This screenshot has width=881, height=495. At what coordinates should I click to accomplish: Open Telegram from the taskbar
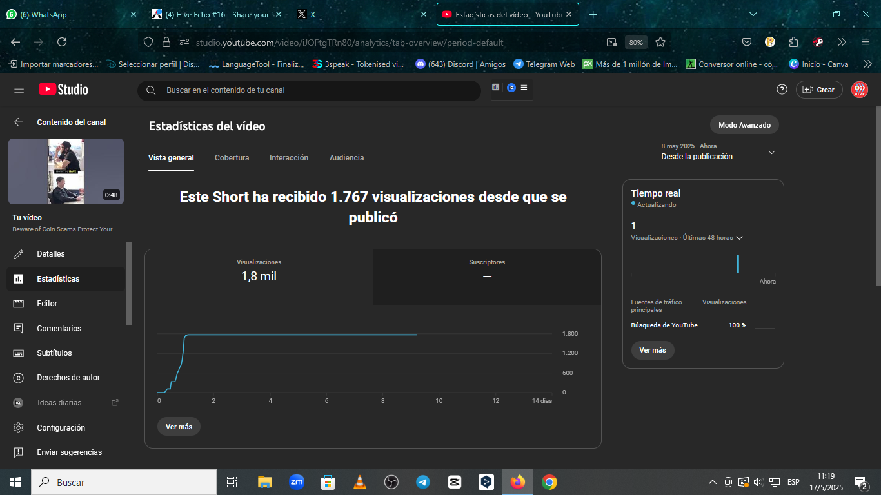(x=423, y=482)
